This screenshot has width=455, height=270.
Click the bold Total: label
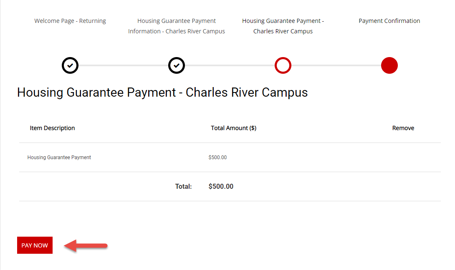click(x=183, y=186)
